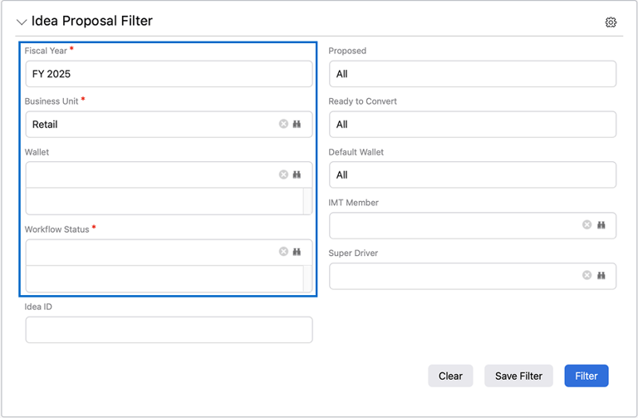Screen dimensions: 638x418
Task: Open Wallet lookup binoculars
Action: click(297, 175)
